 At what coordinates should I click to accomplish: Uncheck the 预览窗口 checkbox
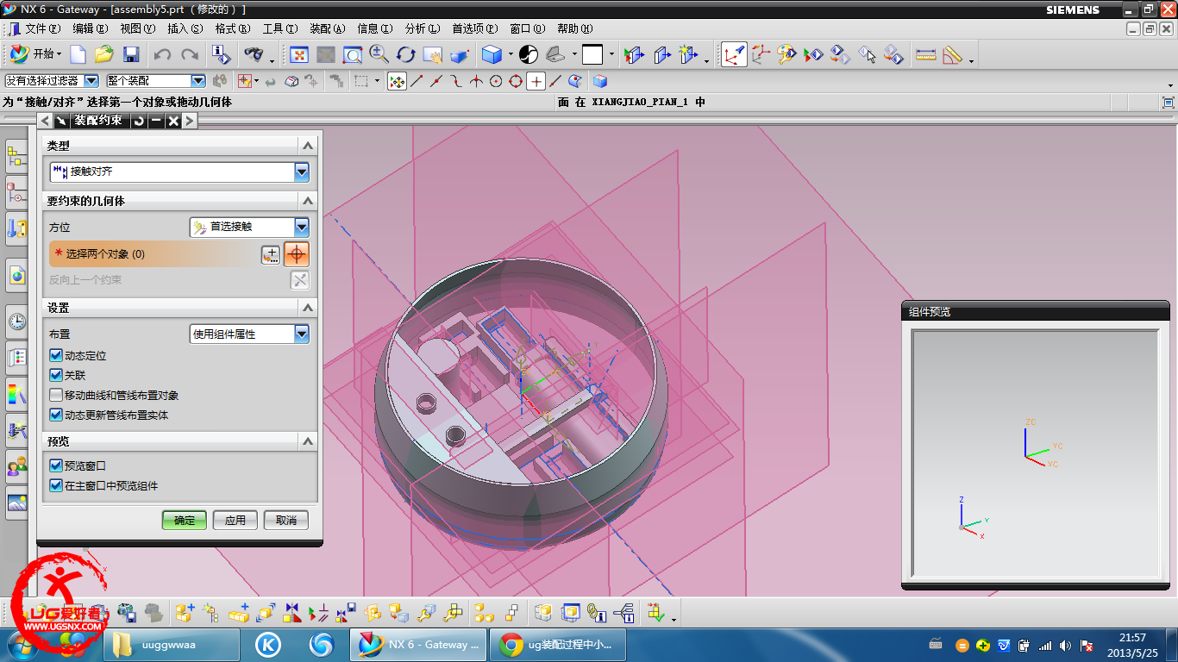[56, 466]
